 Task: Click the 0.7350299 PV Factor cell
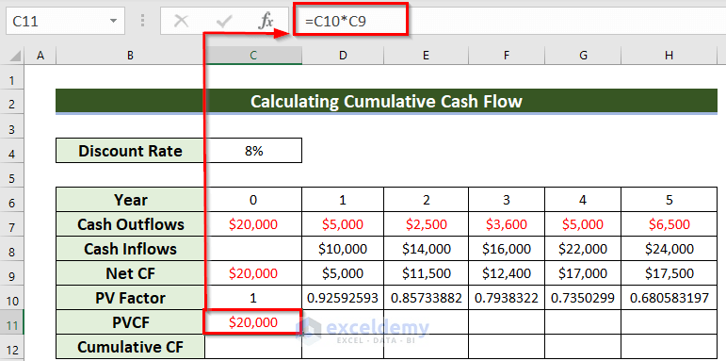point(583,298)
